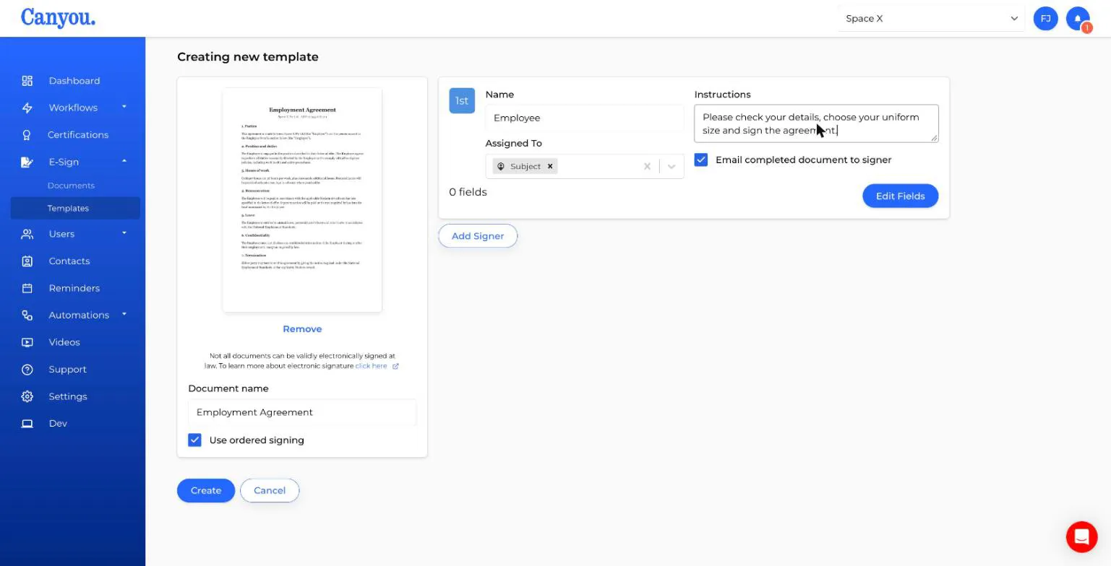Open the Assigned To dropdown chevron
This screenshot has width=1111, height=566.
pyautogui.click(x=672, y=167)
